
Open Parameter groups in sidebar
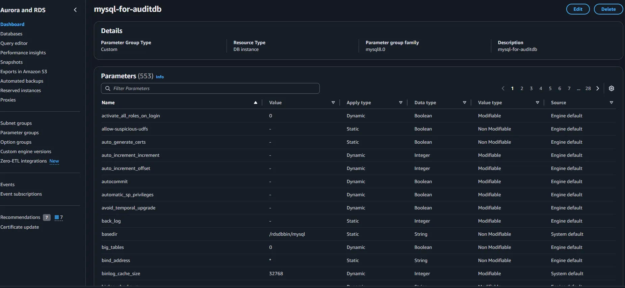tap(20, 133)
